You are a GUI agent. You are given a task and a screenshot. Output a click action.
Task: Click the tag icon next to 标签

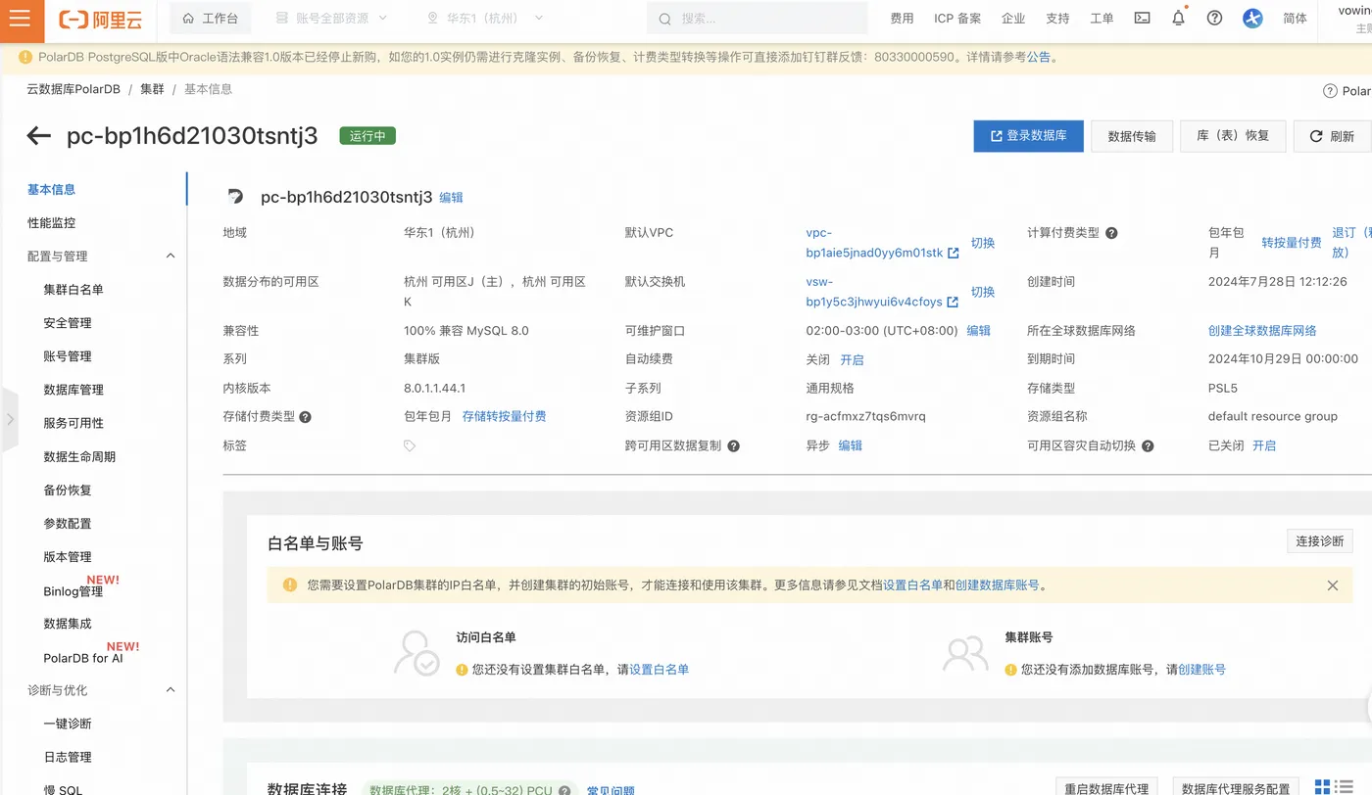(410, 445)
